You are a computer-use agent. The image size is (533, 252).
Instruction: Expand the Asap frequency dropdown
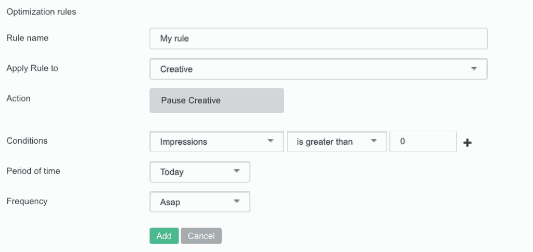click(199, 202)
